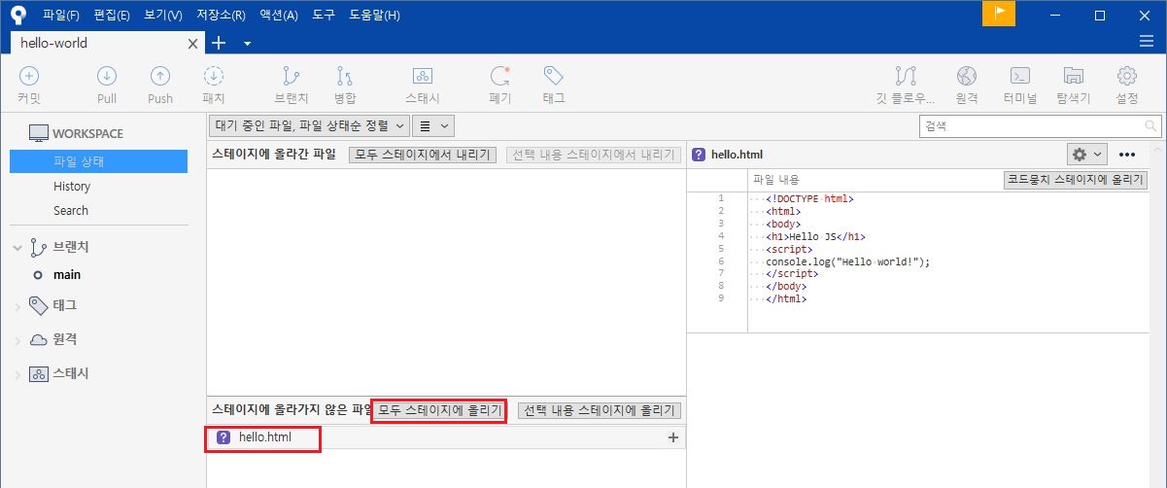This screenshot has height=488, width=1167.
Task: Open the Explorer (탐색기) icon
Action: (x=1074, y=76)
